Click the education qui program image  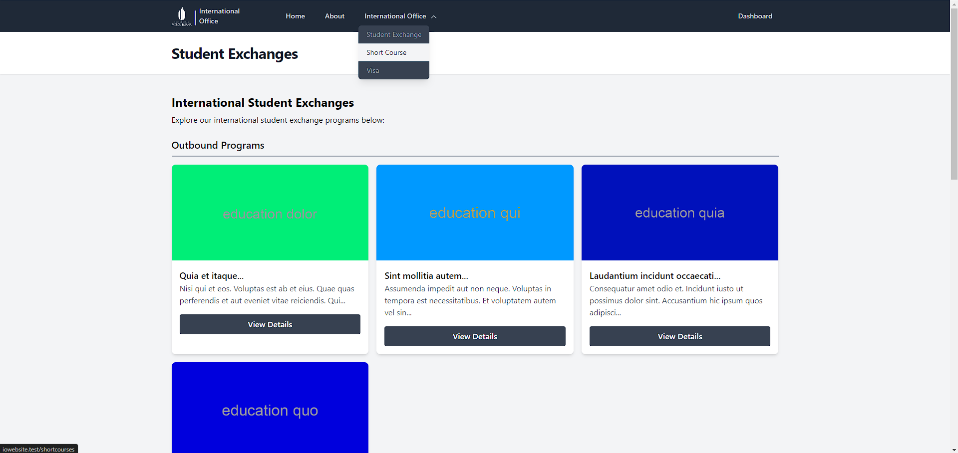(474, 212)
